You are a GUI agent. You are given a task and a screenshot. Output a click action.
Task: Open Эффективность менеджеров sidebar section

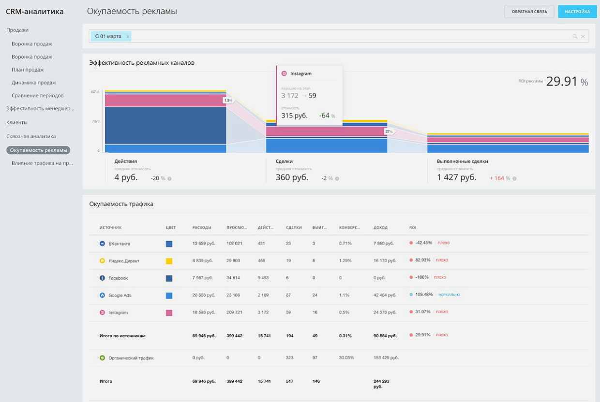pos(40,109)
